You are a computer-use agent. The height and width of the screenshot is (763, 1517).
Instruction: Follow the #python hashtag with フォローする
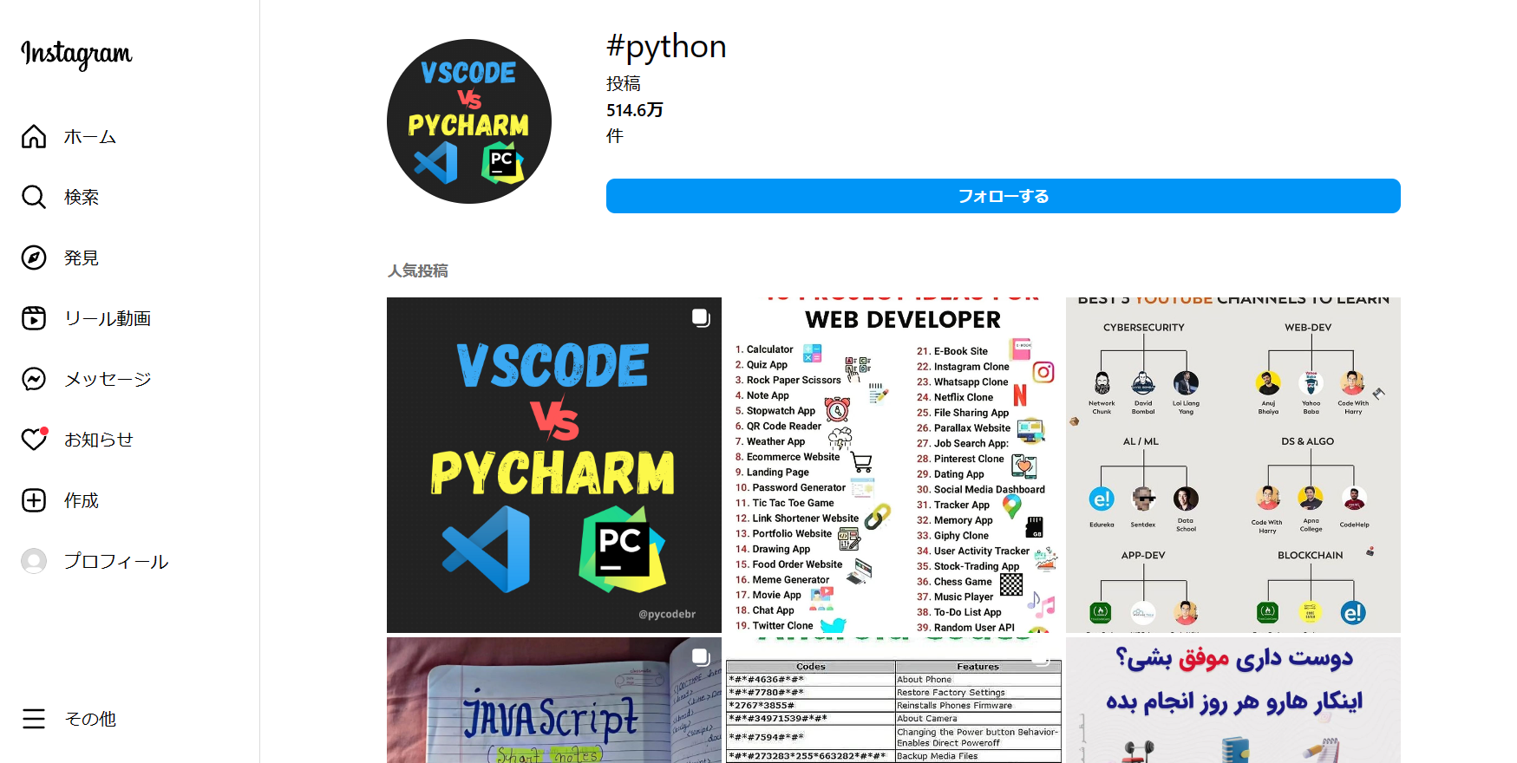click(1004, 196)
